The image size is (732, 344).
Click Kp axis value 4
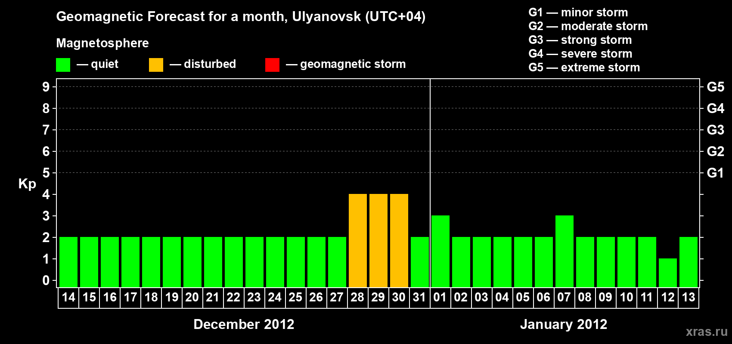click(x=46, y=194)
